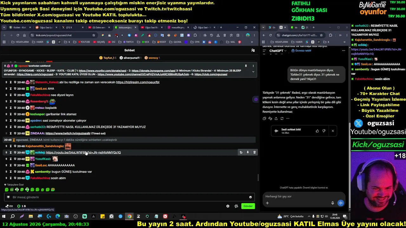The width and height of the screenshot is (406, 228).
Task: Focus the 'Bir mesaj gönderin' chat input
Action: 129,197
